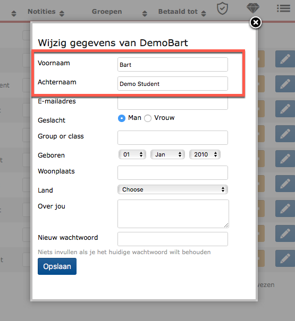Click the Over jou text area
This screenshot has height=321, width=295.
(173, 214)
